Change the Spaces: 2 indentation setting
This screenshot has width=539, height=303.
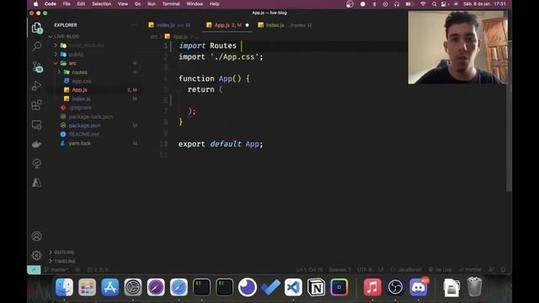point(339,269)
